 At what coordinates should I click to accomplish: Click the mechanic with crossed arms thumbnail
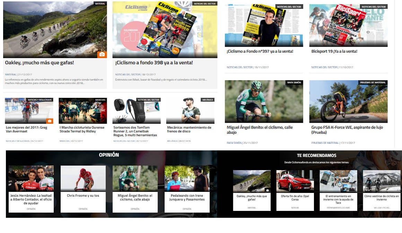(190, 111)
